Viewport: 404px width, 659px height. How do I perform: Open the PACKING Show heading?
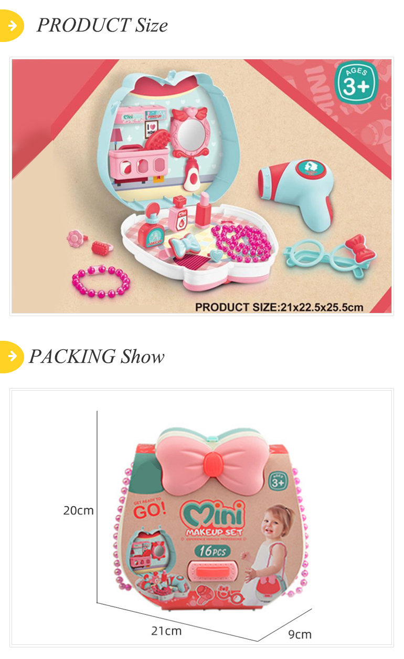[97, 357]
